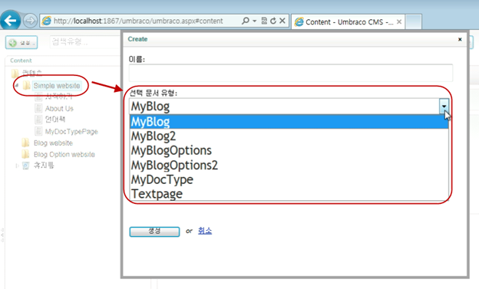
Task: Click the document type combo box showing MyBlog
Action: (x=289, y=107)
